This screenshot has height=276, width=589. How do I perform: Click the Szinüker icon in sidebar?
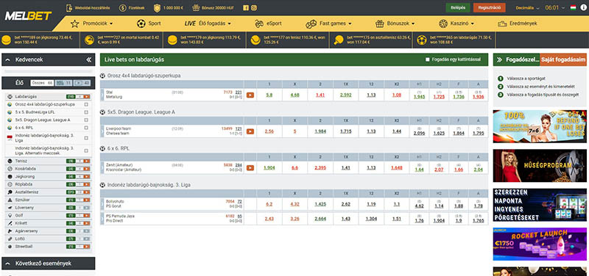tap(10, 200)
